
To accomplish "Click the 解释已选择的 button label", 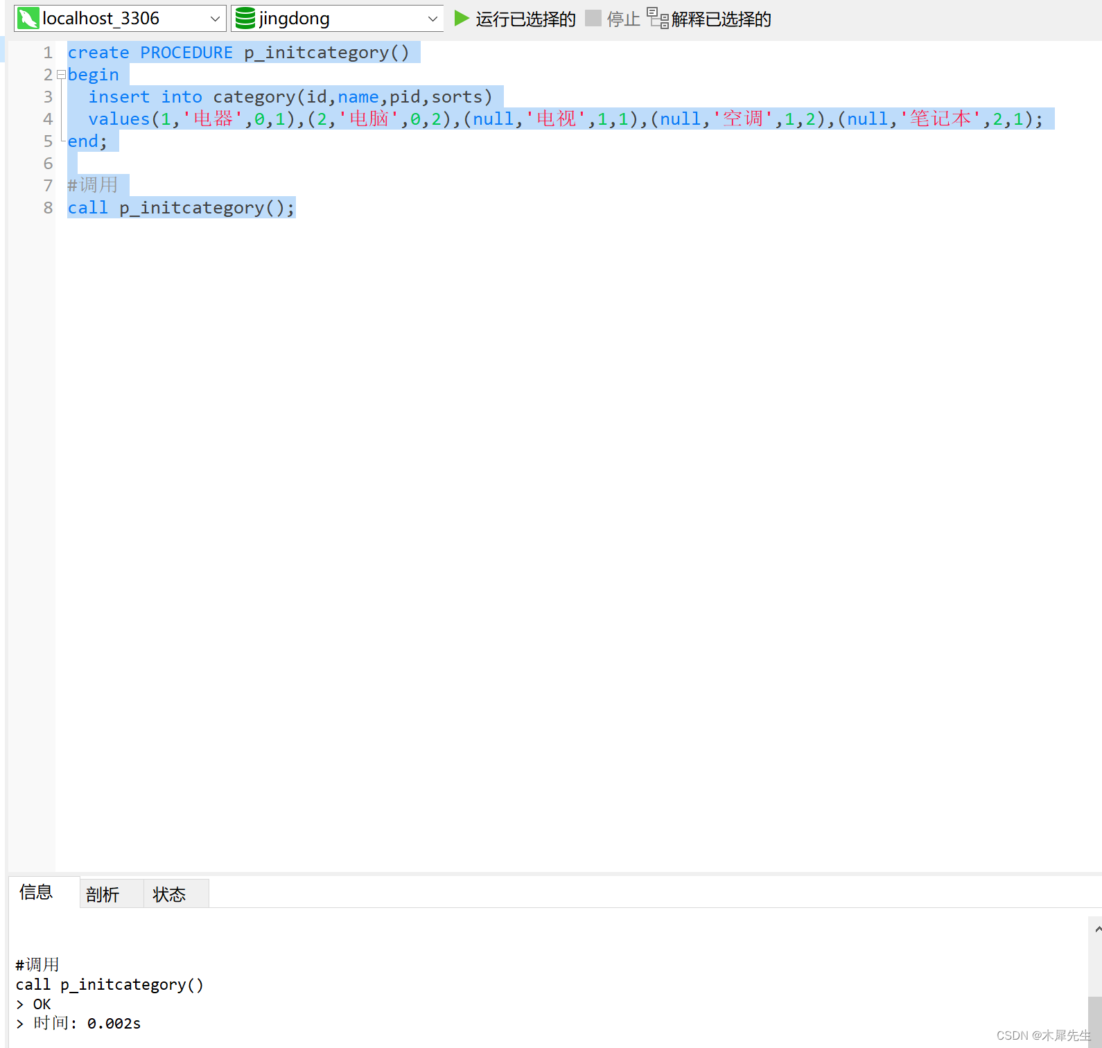I will click(721, 19).
